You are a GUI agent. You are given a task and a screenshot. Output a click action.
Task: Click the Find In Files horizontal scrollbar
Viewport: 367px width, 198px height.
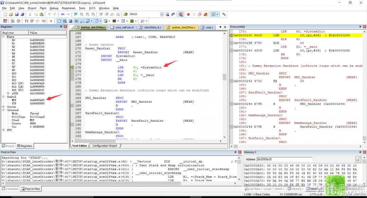tap(119, 183)
